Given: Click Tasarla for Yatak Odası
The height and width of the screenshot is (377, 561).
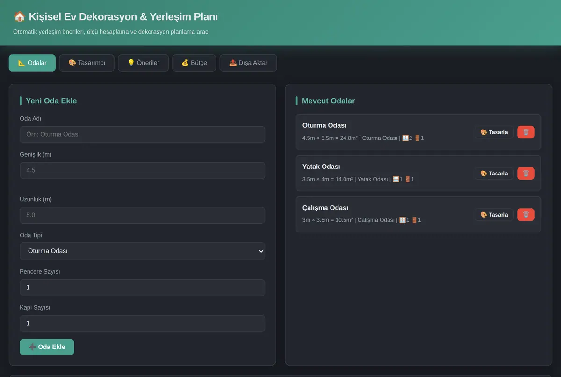Looking at the screenshot, I should (x=494, y=174).
